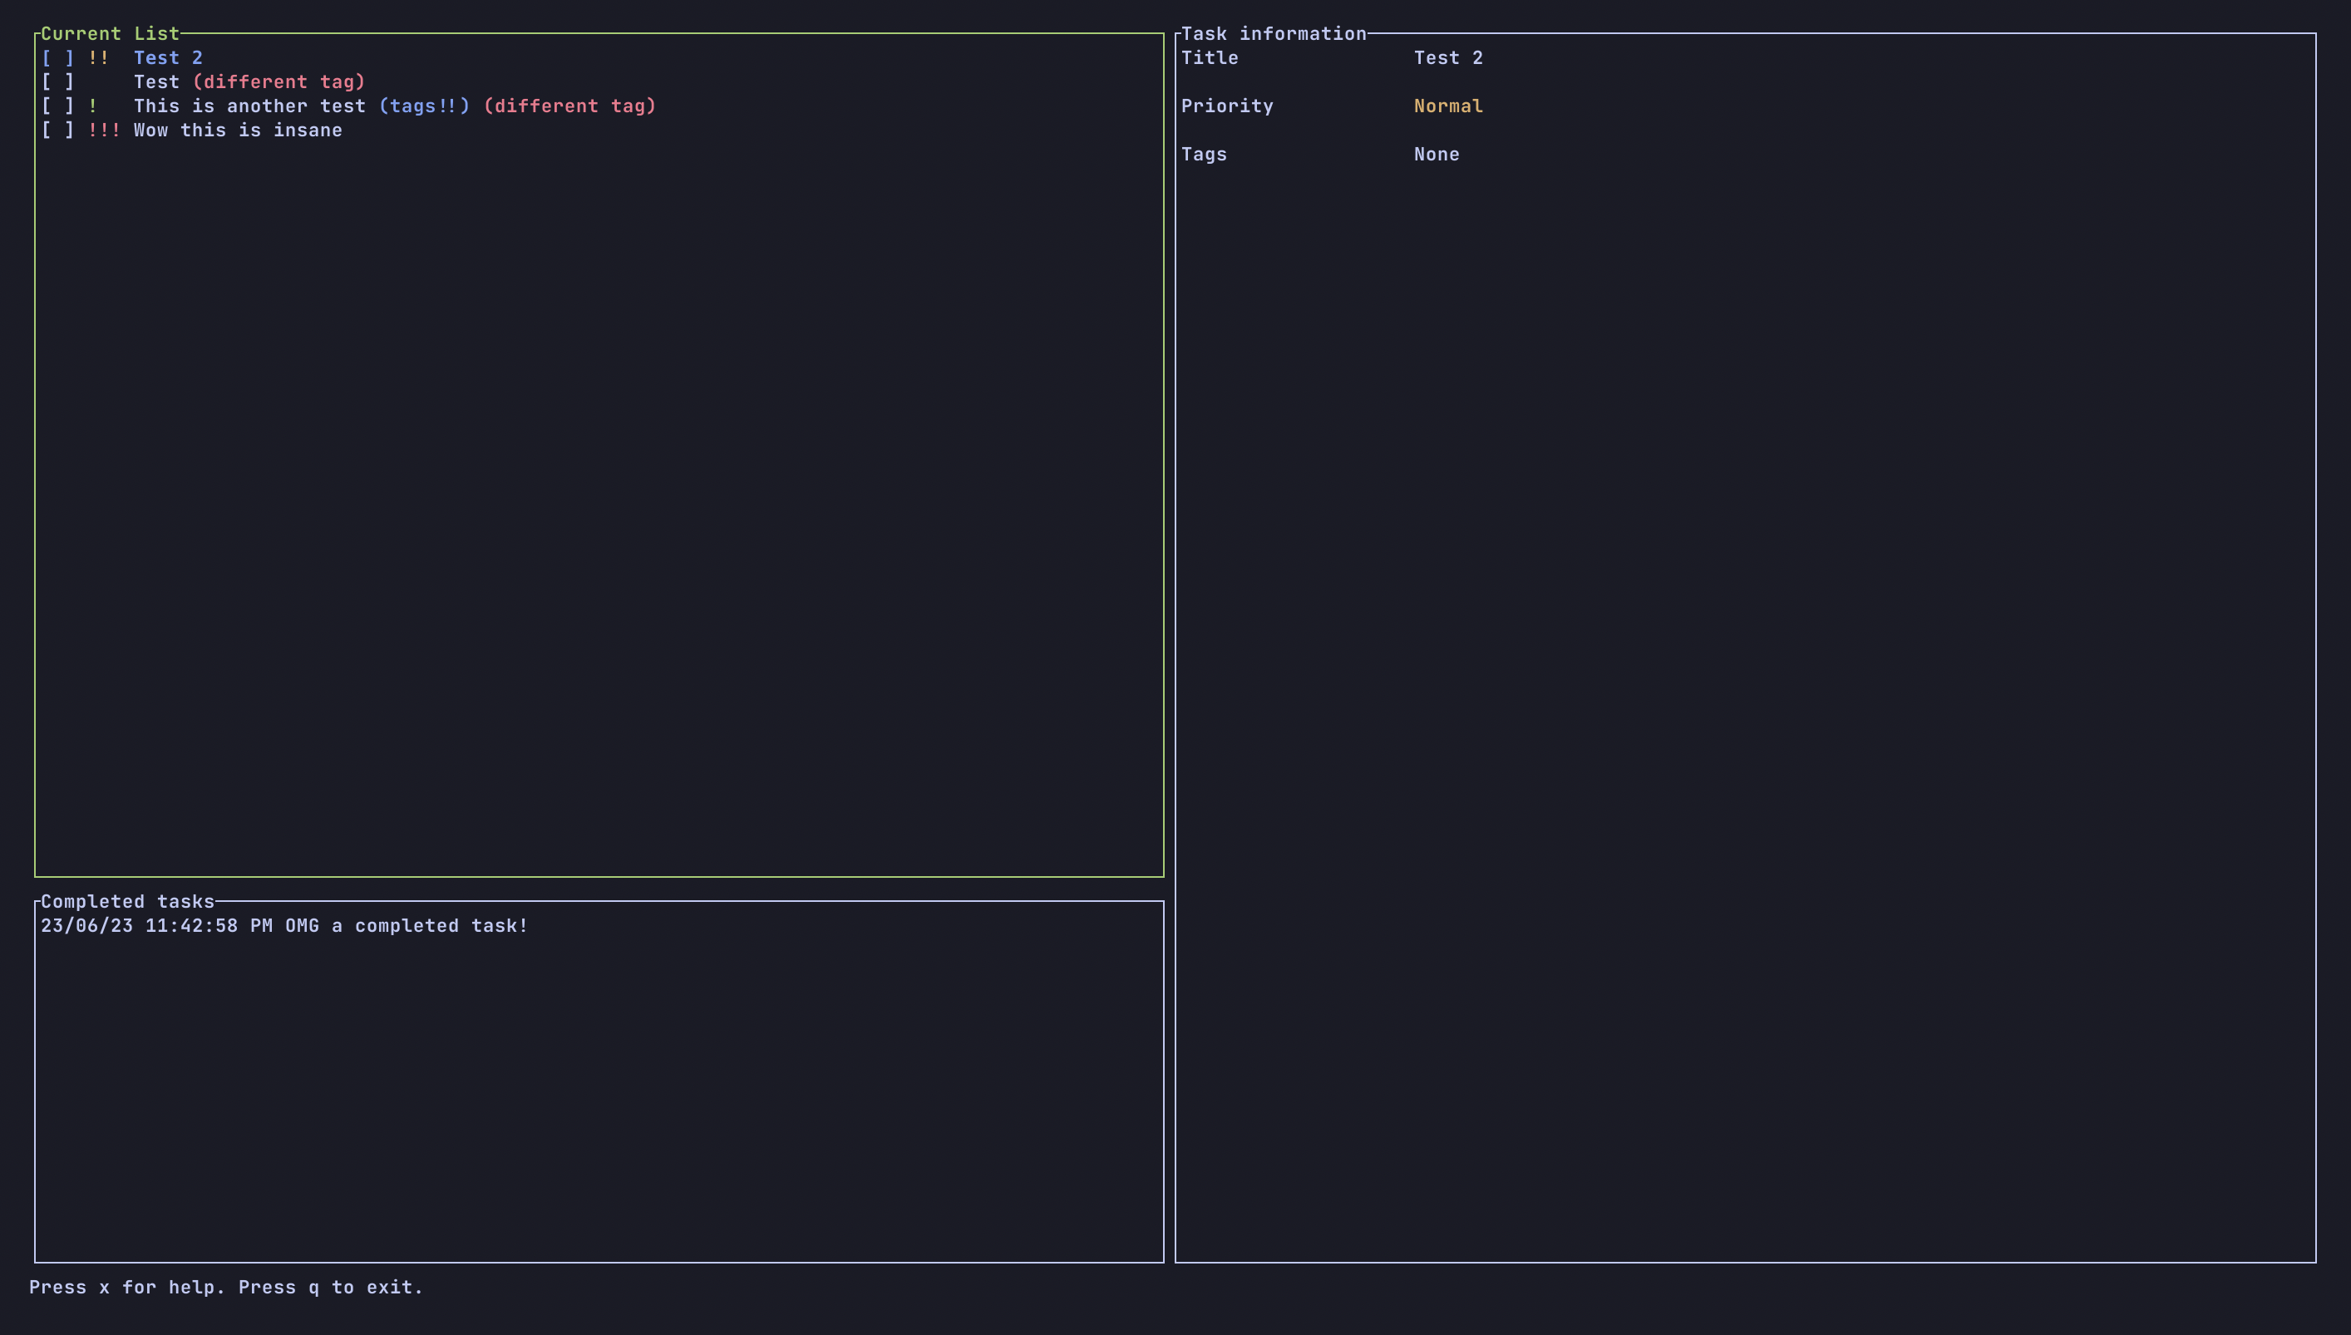Click the None value beside Tags
Screen dimensions: 2351x1335
[x=1436, y=154]
